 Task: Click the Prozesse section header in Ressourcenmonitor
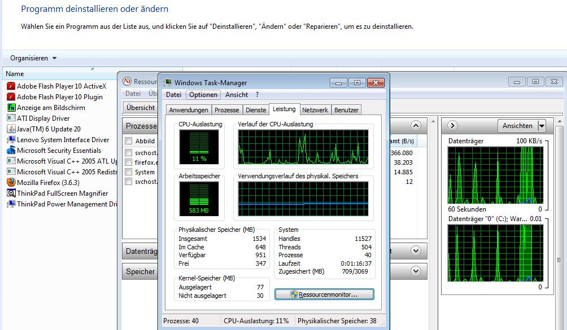coord(141,126)
